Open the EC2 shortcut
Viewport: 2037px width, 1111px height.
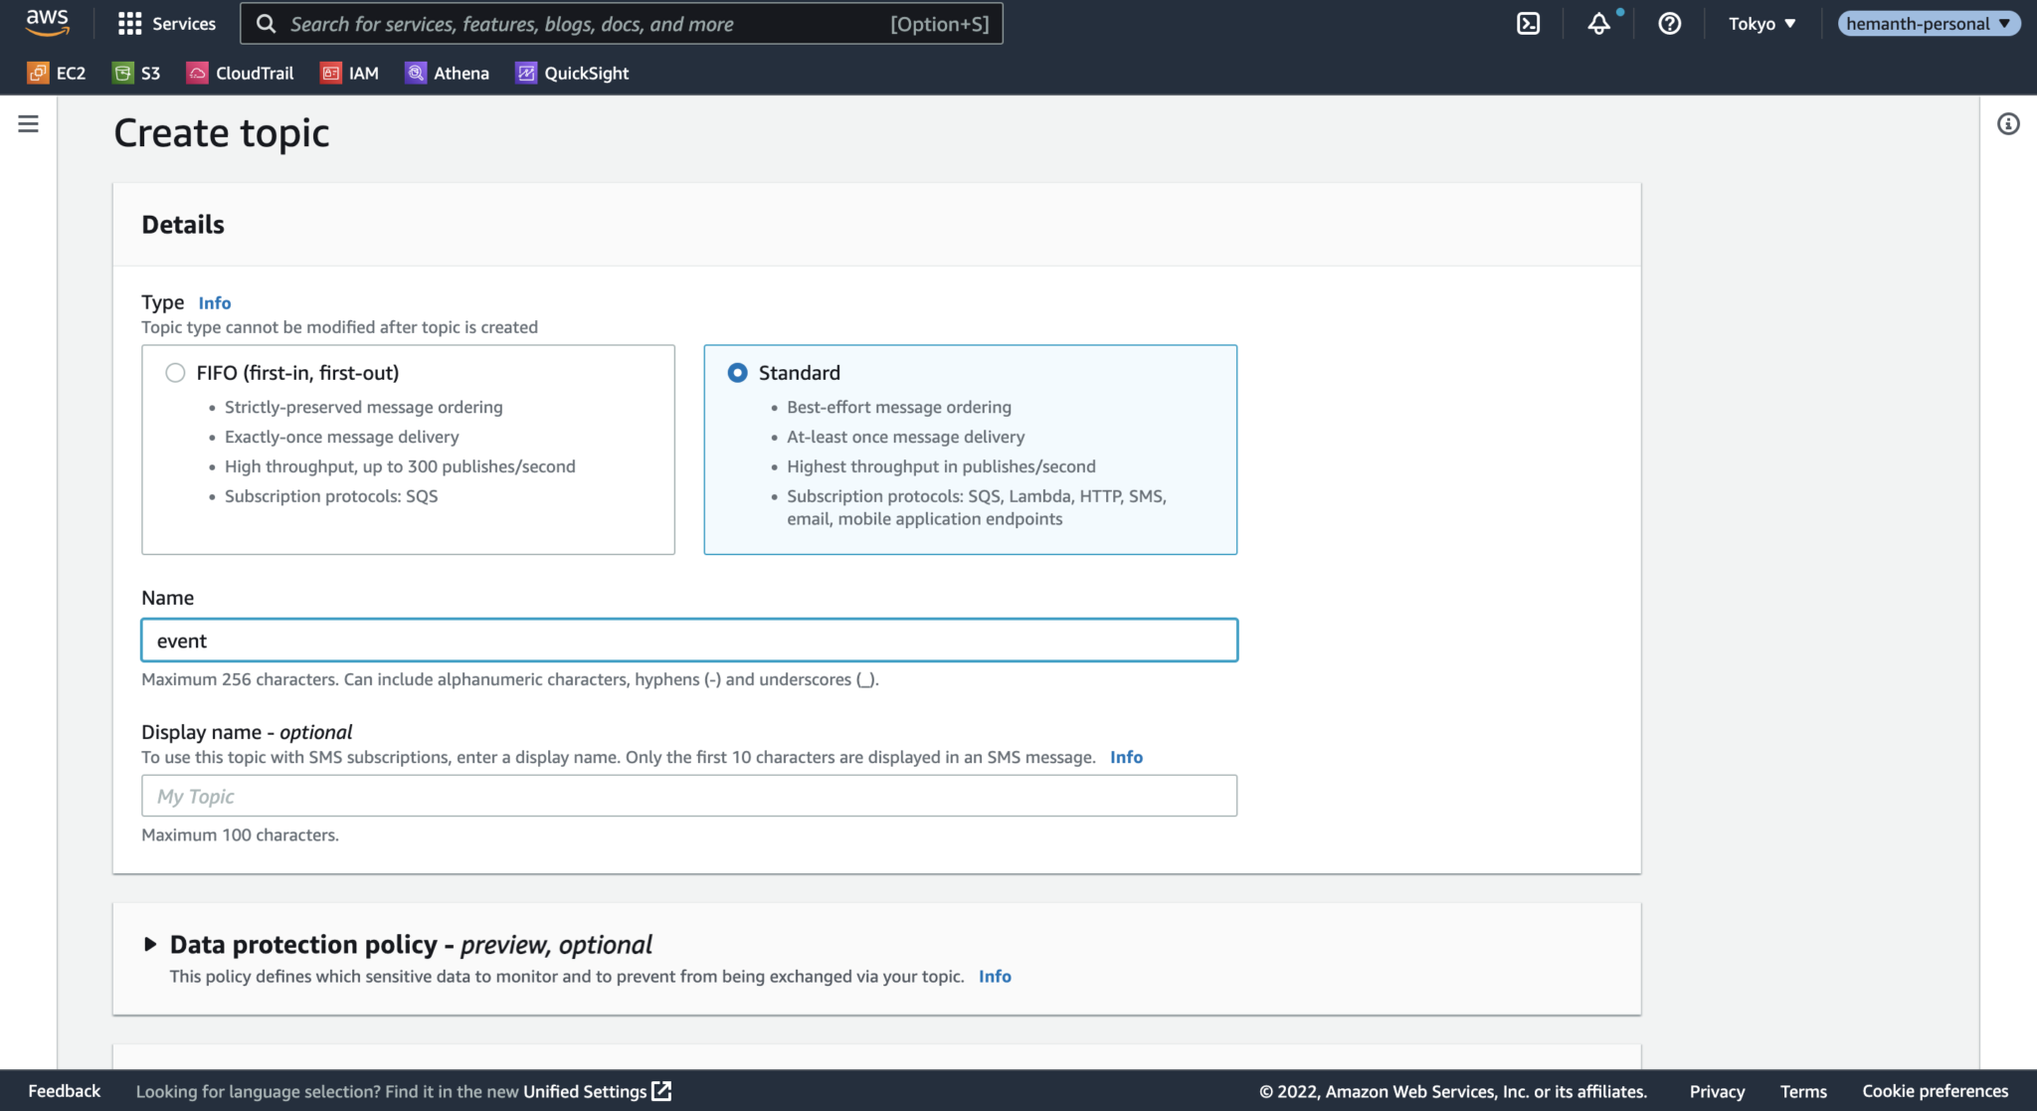[57, 73]
